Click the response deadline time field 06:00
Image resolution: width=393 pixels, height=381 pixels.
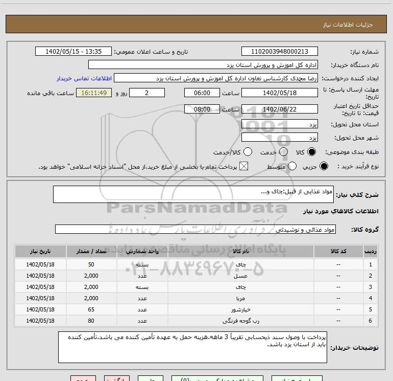202,93
